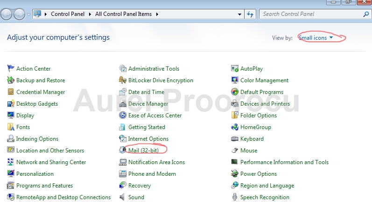
Task: Refresh the Control Panel view
Action: (x=250, y=14)
